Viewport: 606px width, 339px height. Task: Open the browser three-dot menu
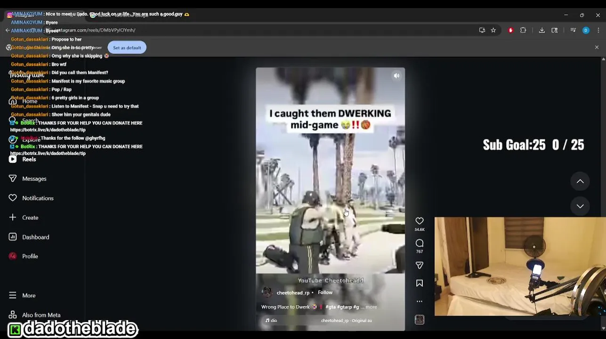click(598, 30)
